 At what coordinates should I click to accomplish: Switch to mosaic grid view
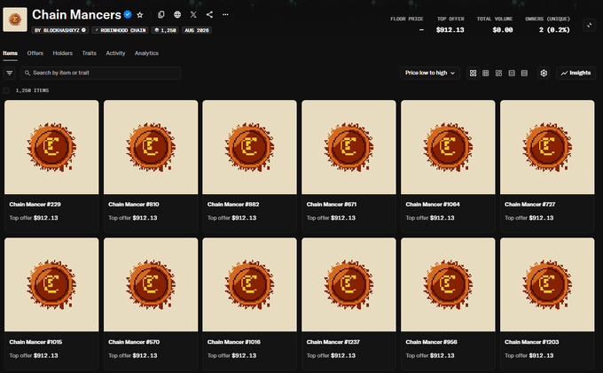[x=498, y=73]
